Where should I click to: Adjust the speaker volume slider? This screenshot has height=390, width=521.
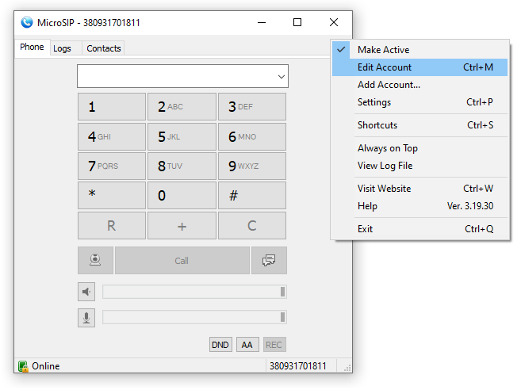[x=194, y=292]
